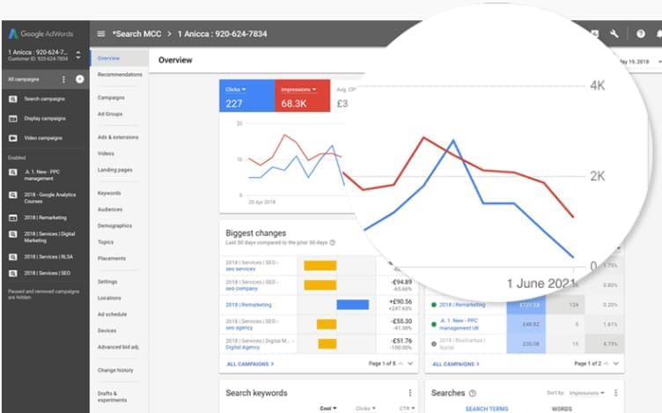Open Demographics in the side menu
Viewport: 662px width, 413px height.
114,226
